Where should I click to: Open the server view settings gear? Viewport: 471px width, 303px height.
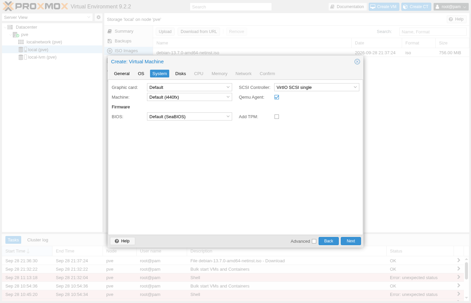pyautogui.click(x=99, y=17)
